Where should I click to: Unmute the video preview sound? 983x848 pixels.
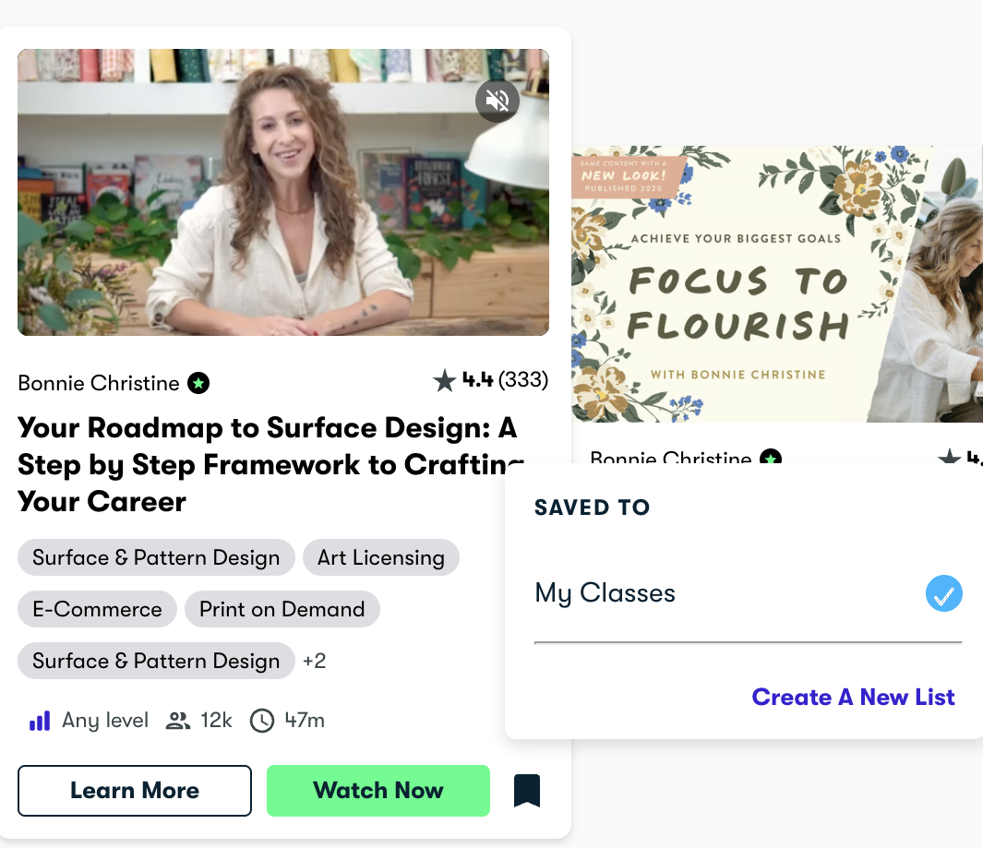coord(497,102)
